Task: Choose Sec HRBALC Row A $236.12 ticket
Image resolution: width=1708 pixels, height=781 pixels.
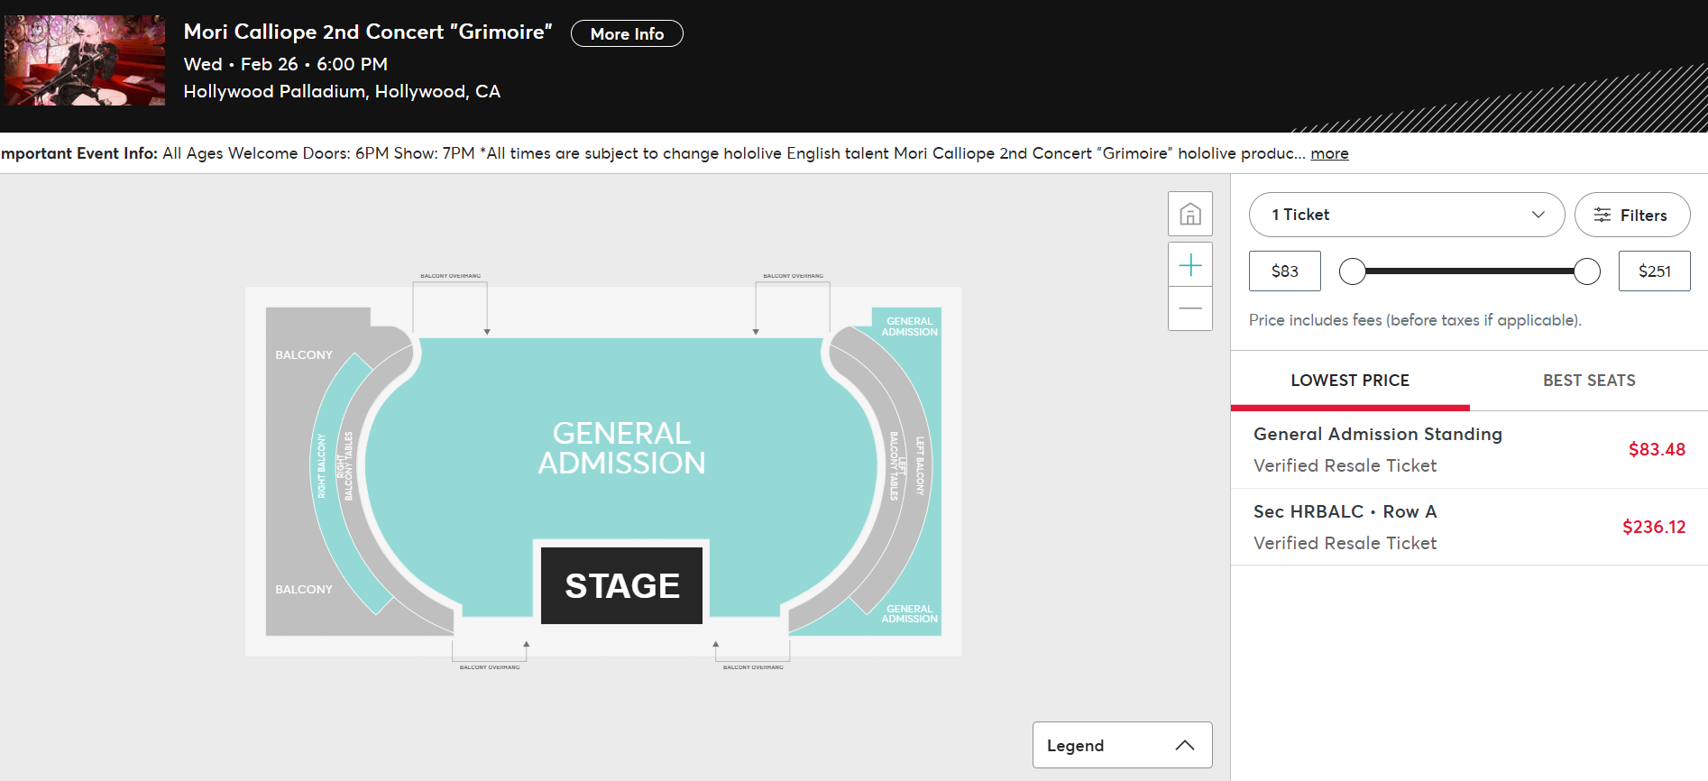Action: 1469,527
